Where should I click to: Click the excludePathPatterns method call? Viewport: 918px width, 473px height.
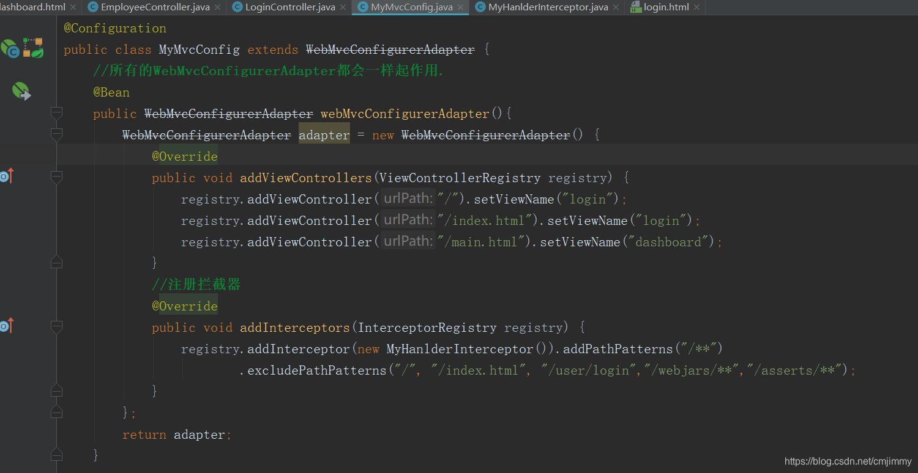pyautogui.click(x=317, y=370)
